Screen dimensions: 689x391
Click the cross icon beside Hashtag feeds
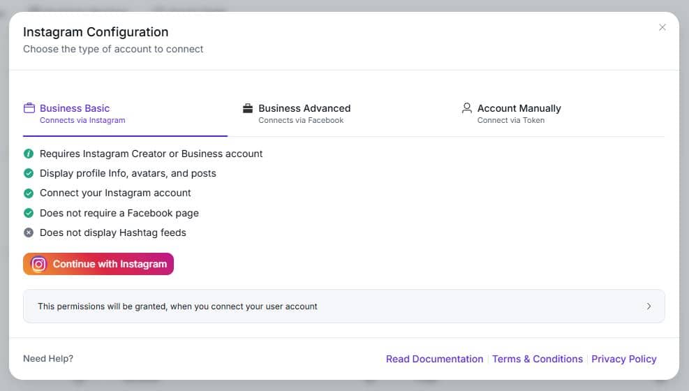[29, 233]
